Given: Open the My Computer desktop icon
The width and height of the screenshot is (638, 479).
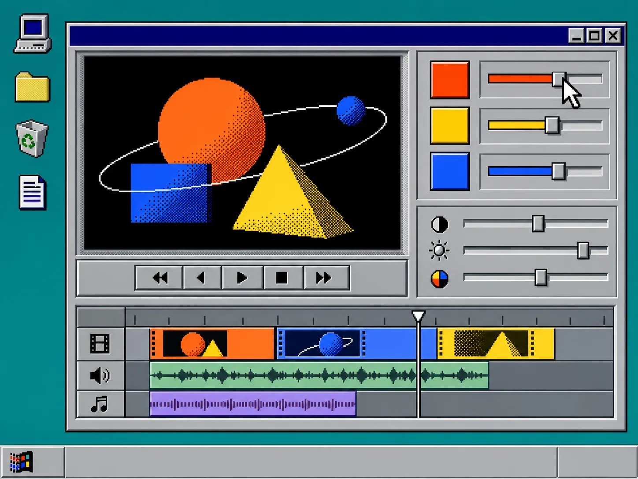Looking at the screenshot, I should point(33,34).
